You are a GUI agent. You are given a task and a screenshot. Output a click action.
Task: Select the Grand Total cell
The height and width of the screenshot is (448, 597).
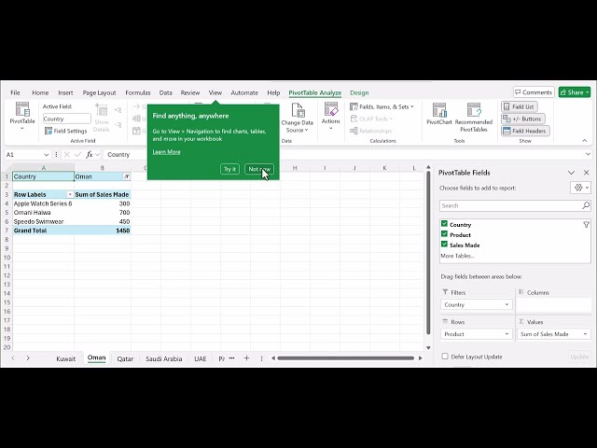[x=44, y=231]
